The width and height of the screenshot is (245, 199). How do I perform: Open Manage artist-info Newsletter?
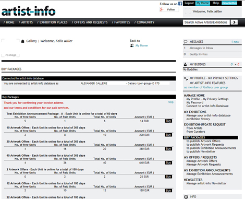(x=206, y=183)
